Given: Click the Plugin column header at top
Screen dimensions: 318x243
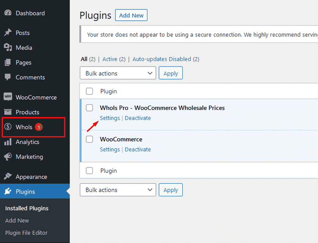Looking at the screenshot, I should (x=109, y=92).
